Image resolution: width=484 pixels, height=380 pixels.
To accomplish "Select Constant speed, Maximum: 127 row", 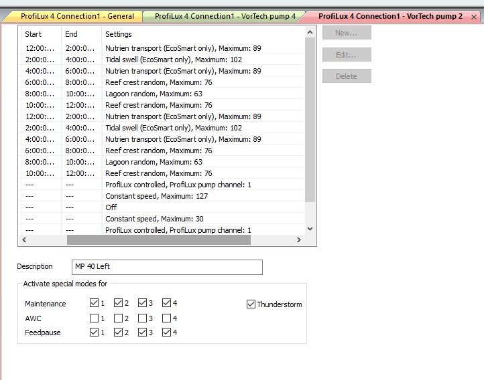I will tap(162, 196).
